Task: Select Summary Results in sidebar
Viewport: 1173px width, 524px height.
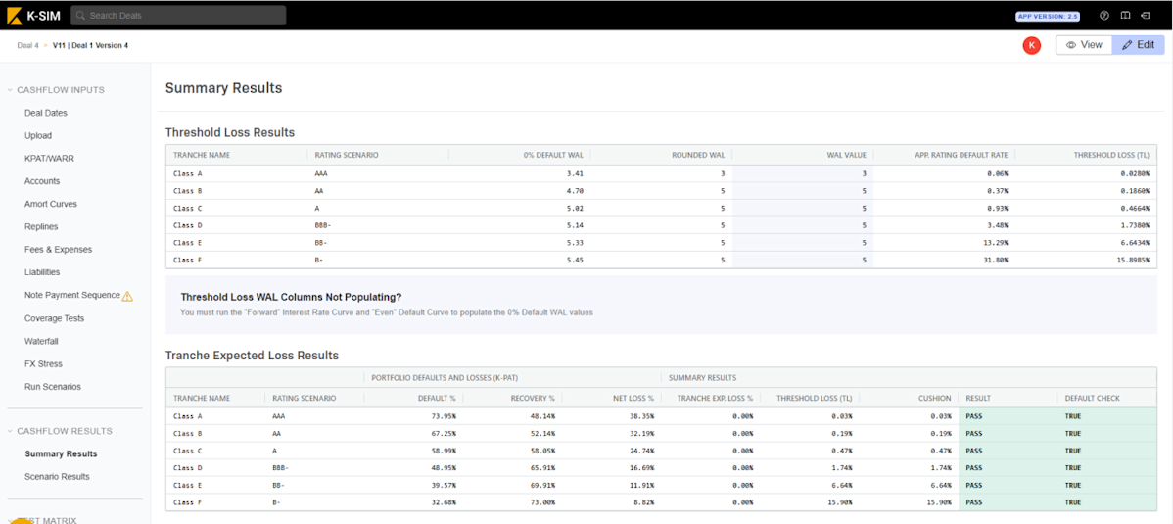Action: coord(61,453)
